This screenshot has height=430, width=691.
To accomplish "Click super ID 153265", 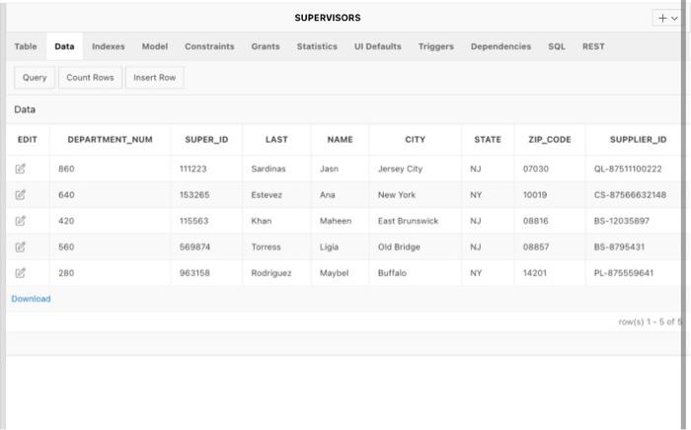I will pyautogui.click(x=194, y=194).
